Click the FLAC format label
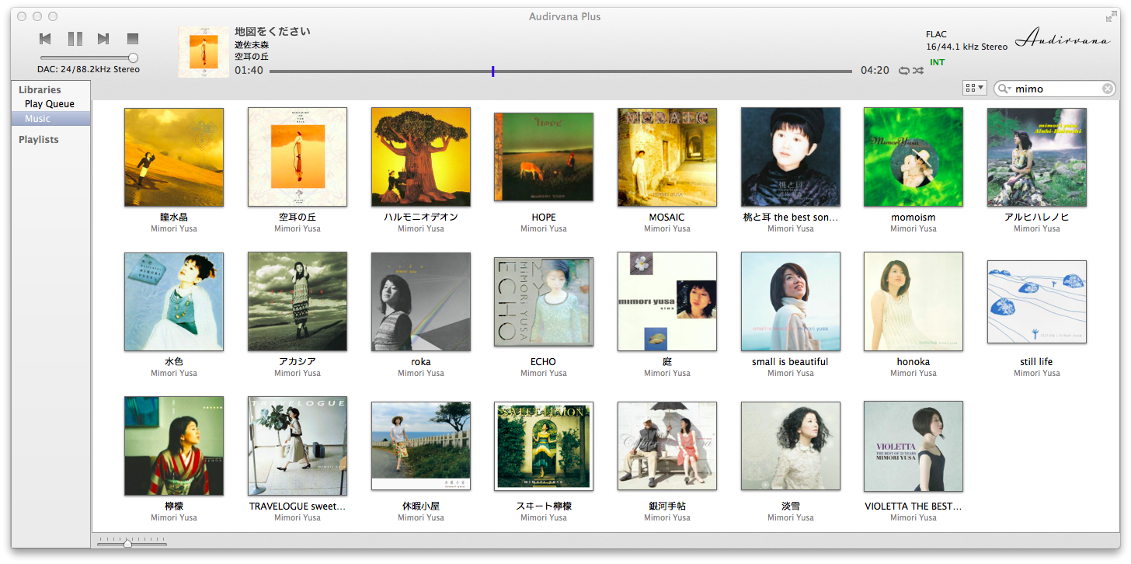This screenshot has height=564, width=1131. [937, 34]
